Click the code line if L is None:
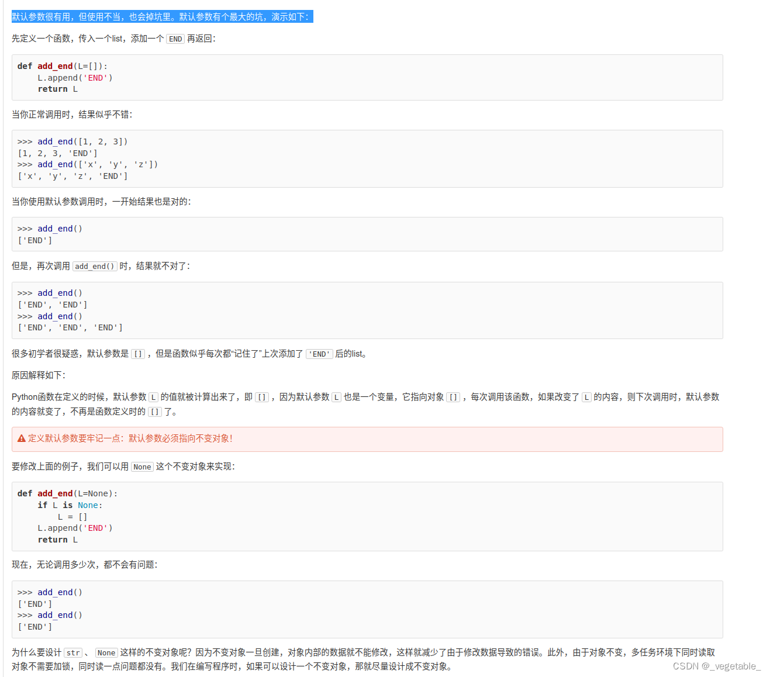This screenshot has height=677, width=770. 70,505
